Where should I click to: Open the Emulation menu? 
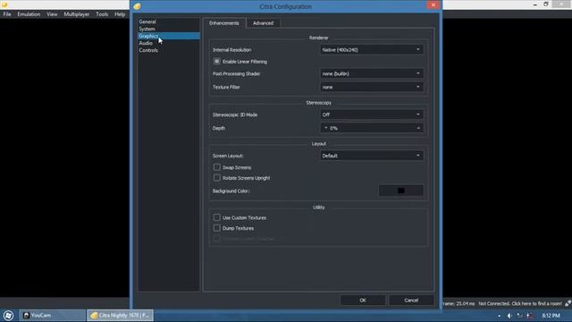coord(29,14)
